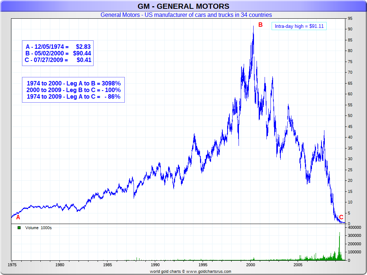Click the "Volume 1000s" legend label
Screen dimensions: 367x275
(39, 228)
